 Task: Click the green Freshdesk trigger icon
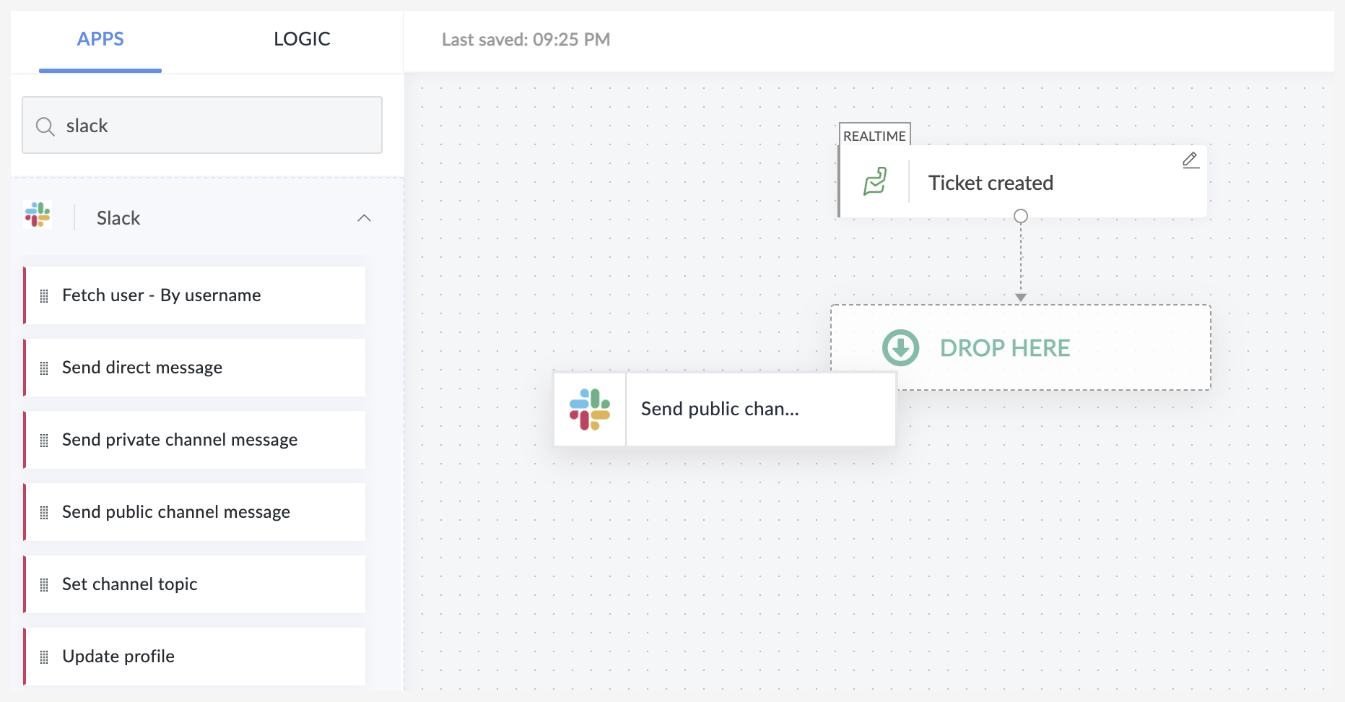[x=875, y=182]
